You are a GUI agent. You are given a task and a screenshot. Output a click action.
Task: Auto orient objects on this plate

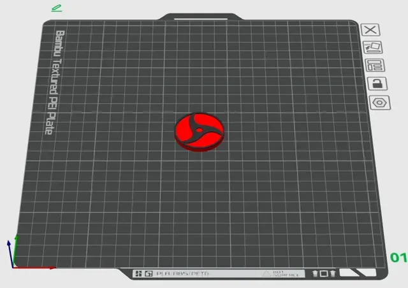[x=372, y=47]
